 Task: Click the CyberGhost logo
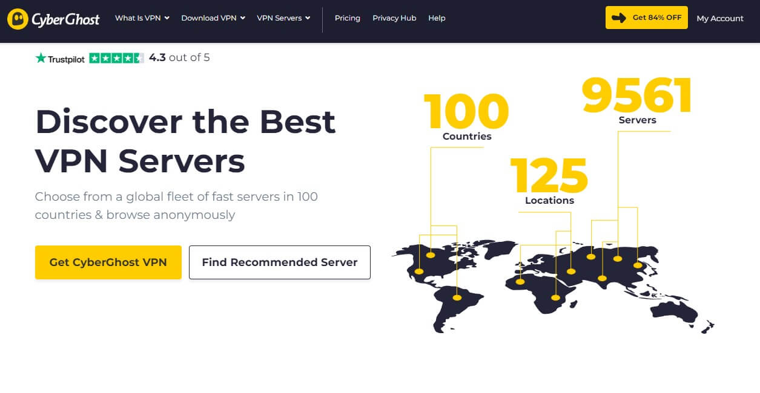(x=53, y=19)
